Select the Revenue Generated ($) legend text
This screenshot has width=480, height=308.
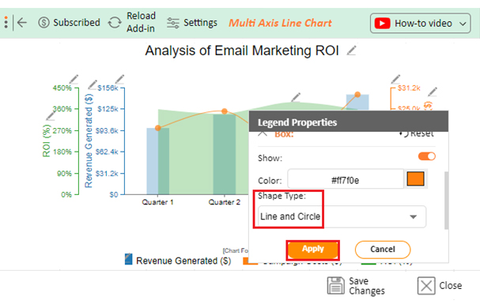tap(183, 261)
